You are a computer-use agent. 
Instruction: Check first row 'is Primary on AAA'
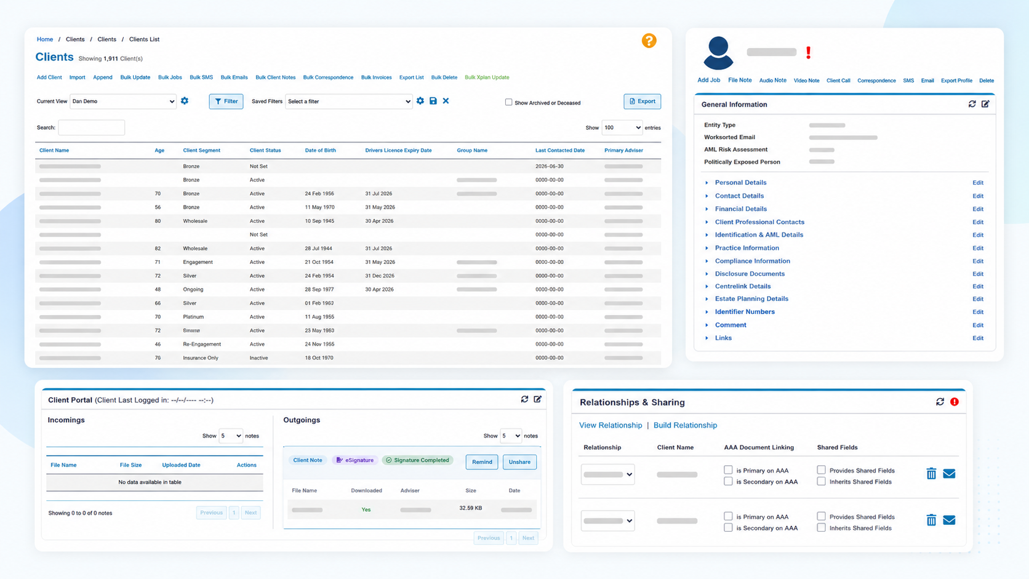tap(728, 470)
